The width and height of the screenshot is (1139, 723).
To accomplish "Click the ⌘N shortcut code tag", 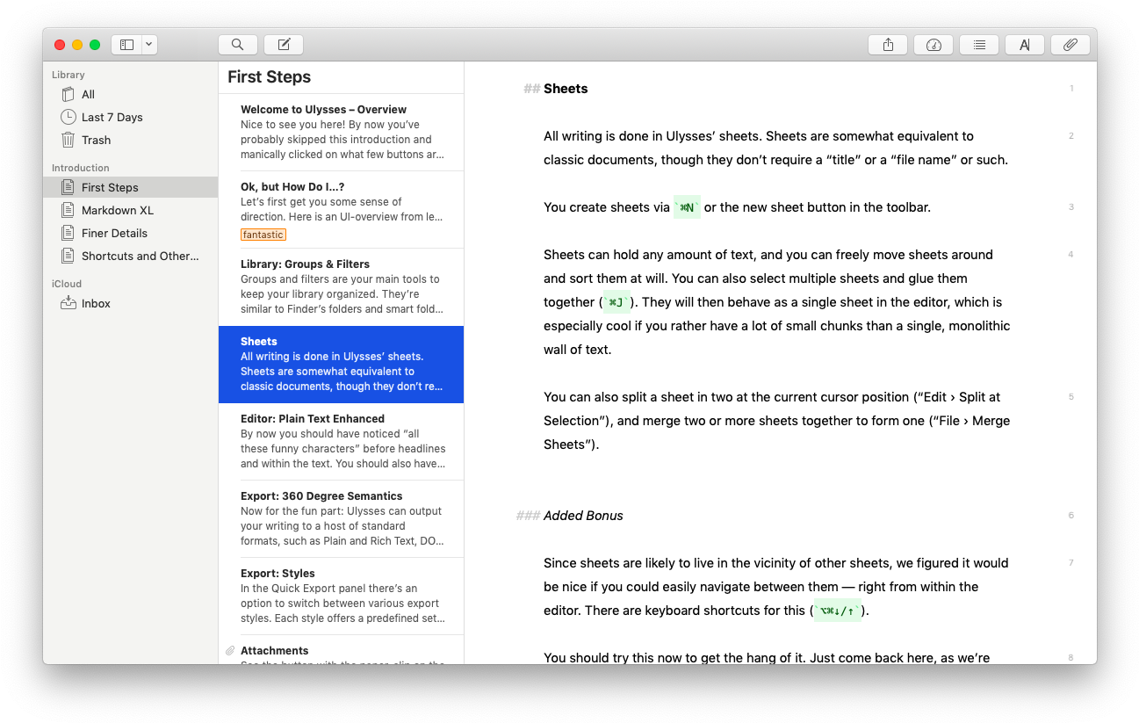I will [x=687, y=207].
